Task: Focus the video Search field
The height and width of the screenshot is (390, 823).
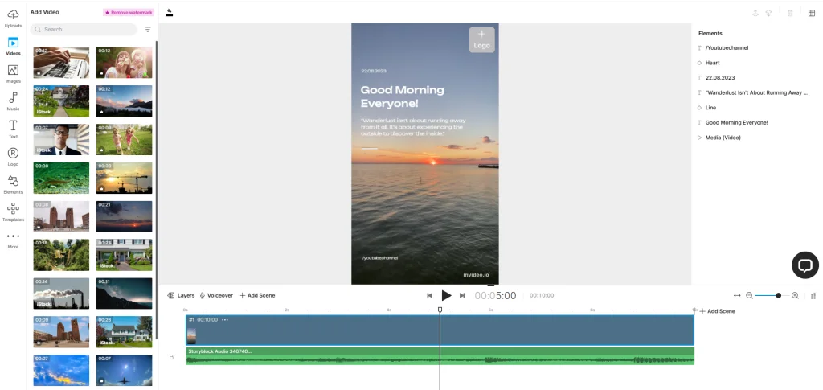Action: 84,30
